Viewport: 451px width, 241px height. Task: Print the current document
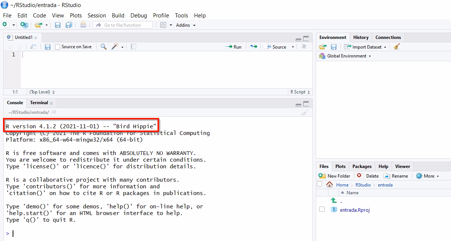coord(82,25)
